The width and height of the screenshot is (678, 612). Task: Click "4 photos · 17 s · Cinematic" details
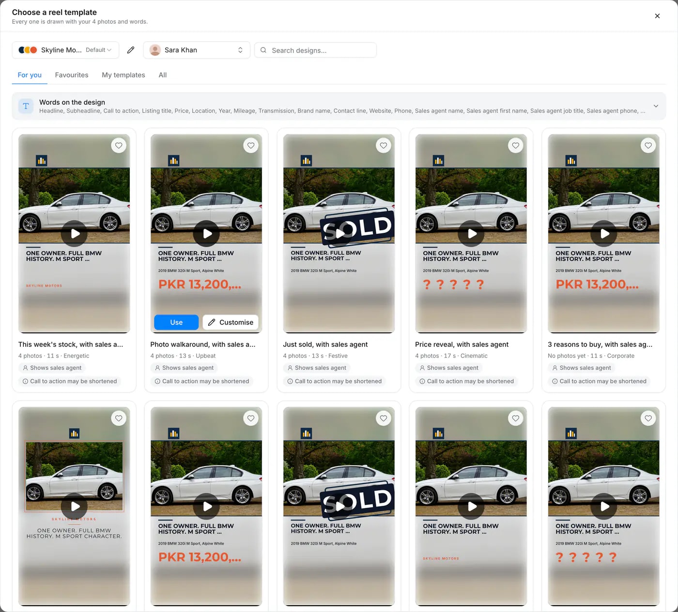451,356
